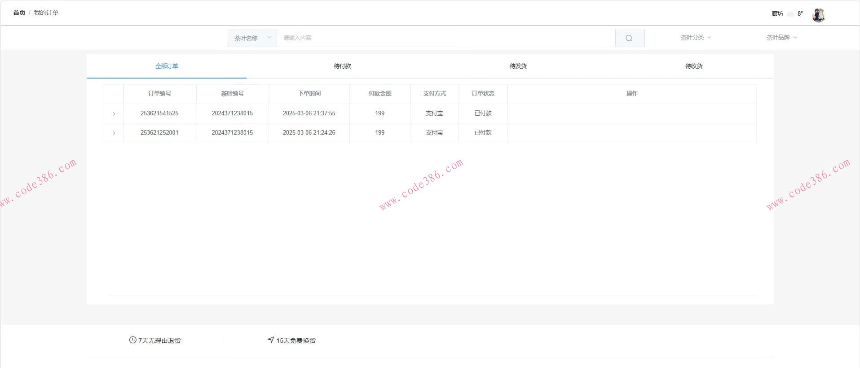860x368 pixels.
Task: Click the 操作 column header
Action: point(632,93)
